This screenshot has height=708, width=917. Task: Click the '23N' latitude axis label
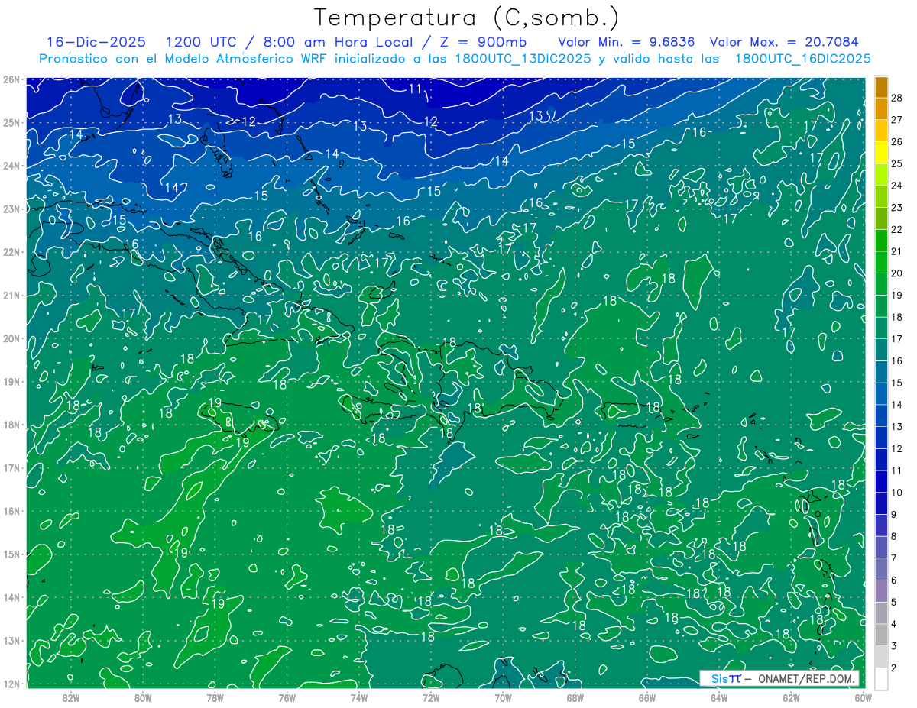pos(11,209)
